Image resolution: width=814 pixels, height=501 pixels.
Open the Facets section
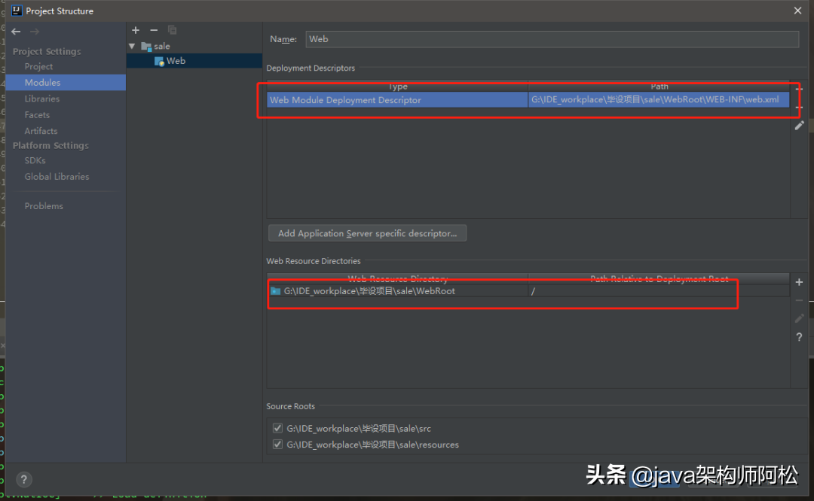[37, 115]
